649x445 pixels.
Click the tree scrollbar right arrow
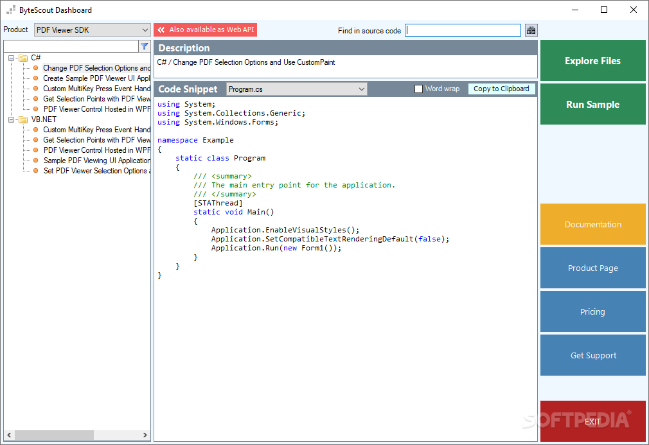(x=145, y=435)
